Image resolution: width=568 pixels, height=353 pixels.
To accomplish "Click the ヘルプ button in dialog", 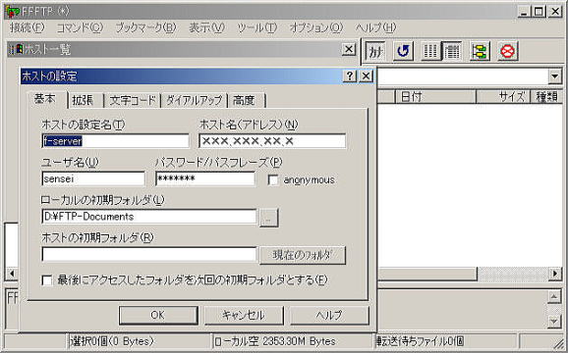I will pos(329,315).
